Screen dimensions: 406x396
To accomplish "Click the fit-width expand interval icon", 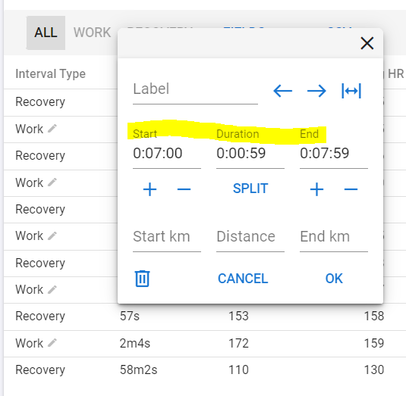I will [351, 91].
